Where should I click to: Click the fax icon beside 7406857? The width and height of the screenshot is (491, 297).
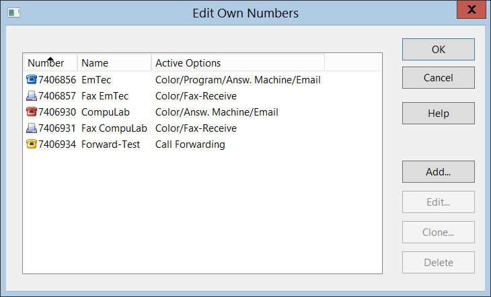(32, 96)
